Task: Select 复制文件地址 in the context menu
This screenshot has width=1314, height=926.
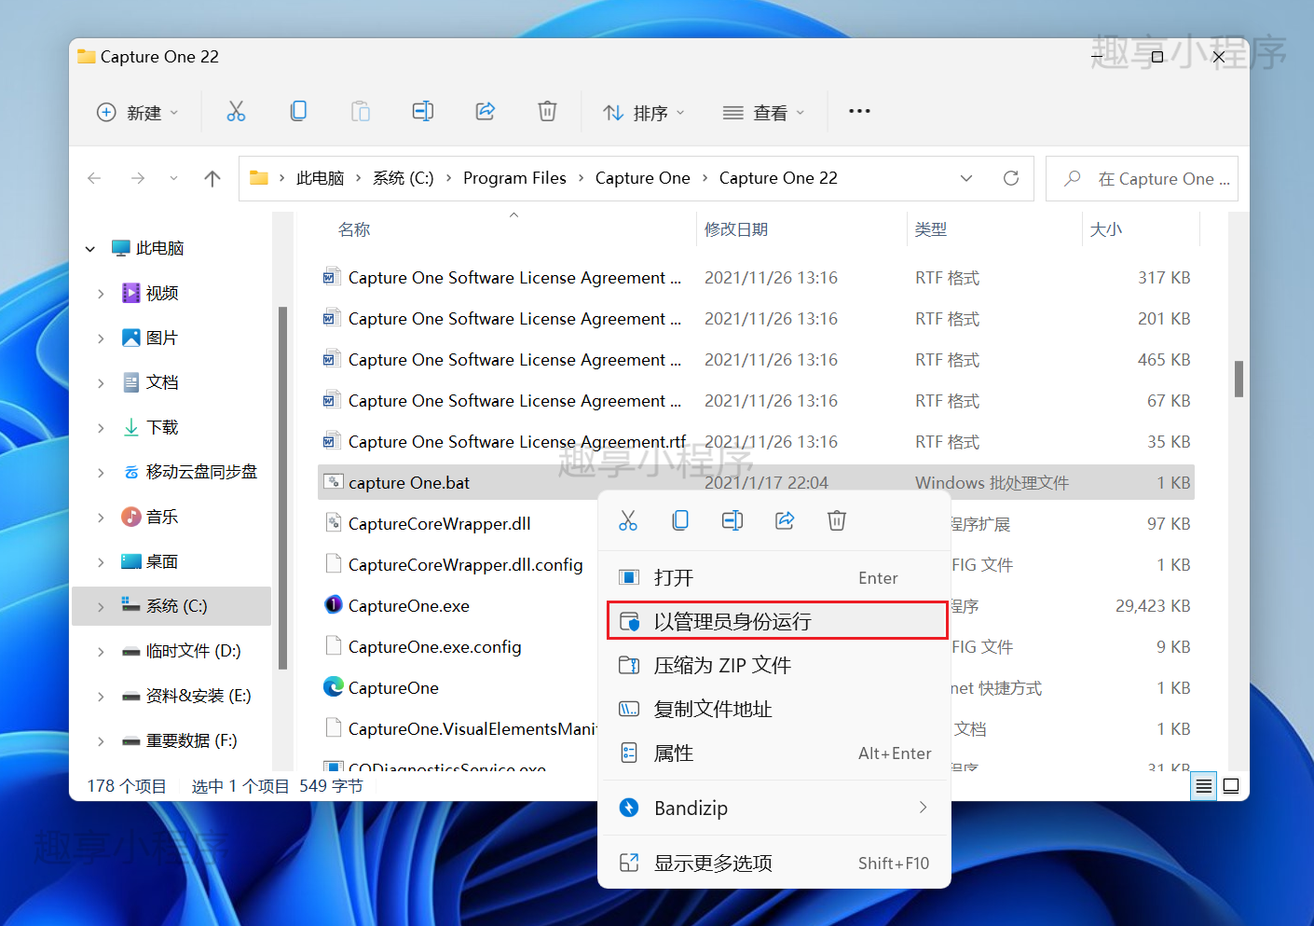Action: (x=774, y=709)
